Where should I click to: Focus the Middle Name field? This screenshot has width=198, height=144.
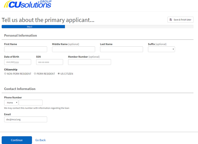point(73,49)
